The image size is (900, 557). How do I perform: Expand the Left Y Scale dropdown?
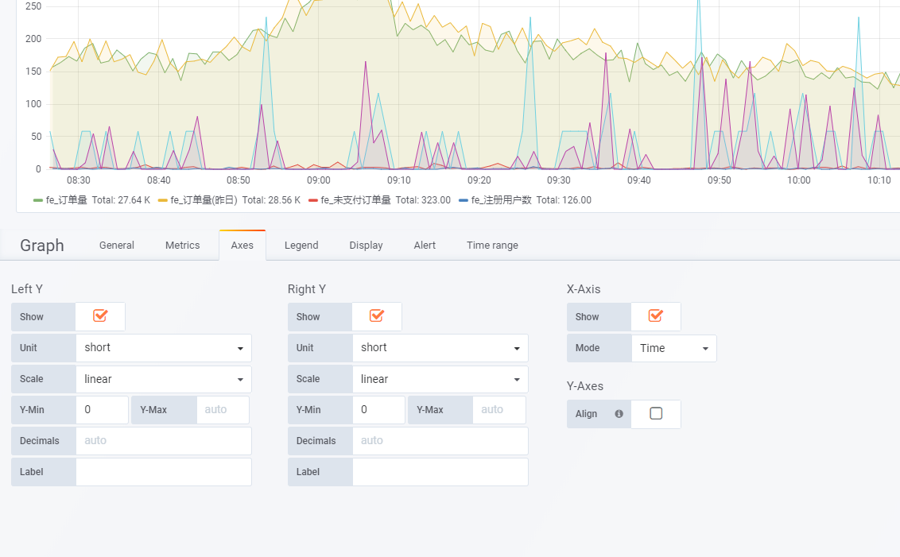pyautogui.click(x=164, y=379)
